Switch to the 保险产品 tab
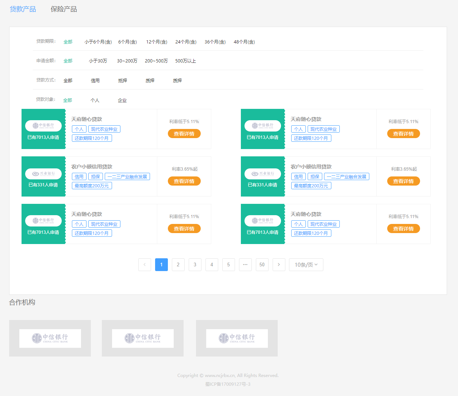This screenshot has width=458, height=396. (x=63, y=9)
